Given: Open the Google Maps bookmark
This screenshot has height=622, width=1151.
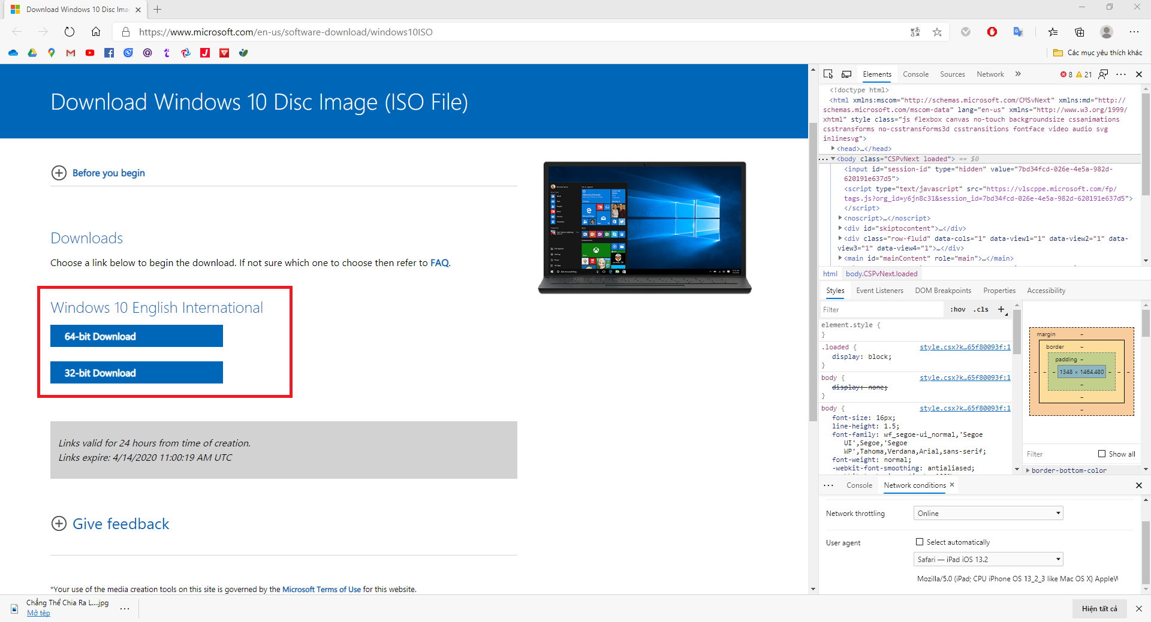Looking at the screenshot, I should (x=52, y=53).
